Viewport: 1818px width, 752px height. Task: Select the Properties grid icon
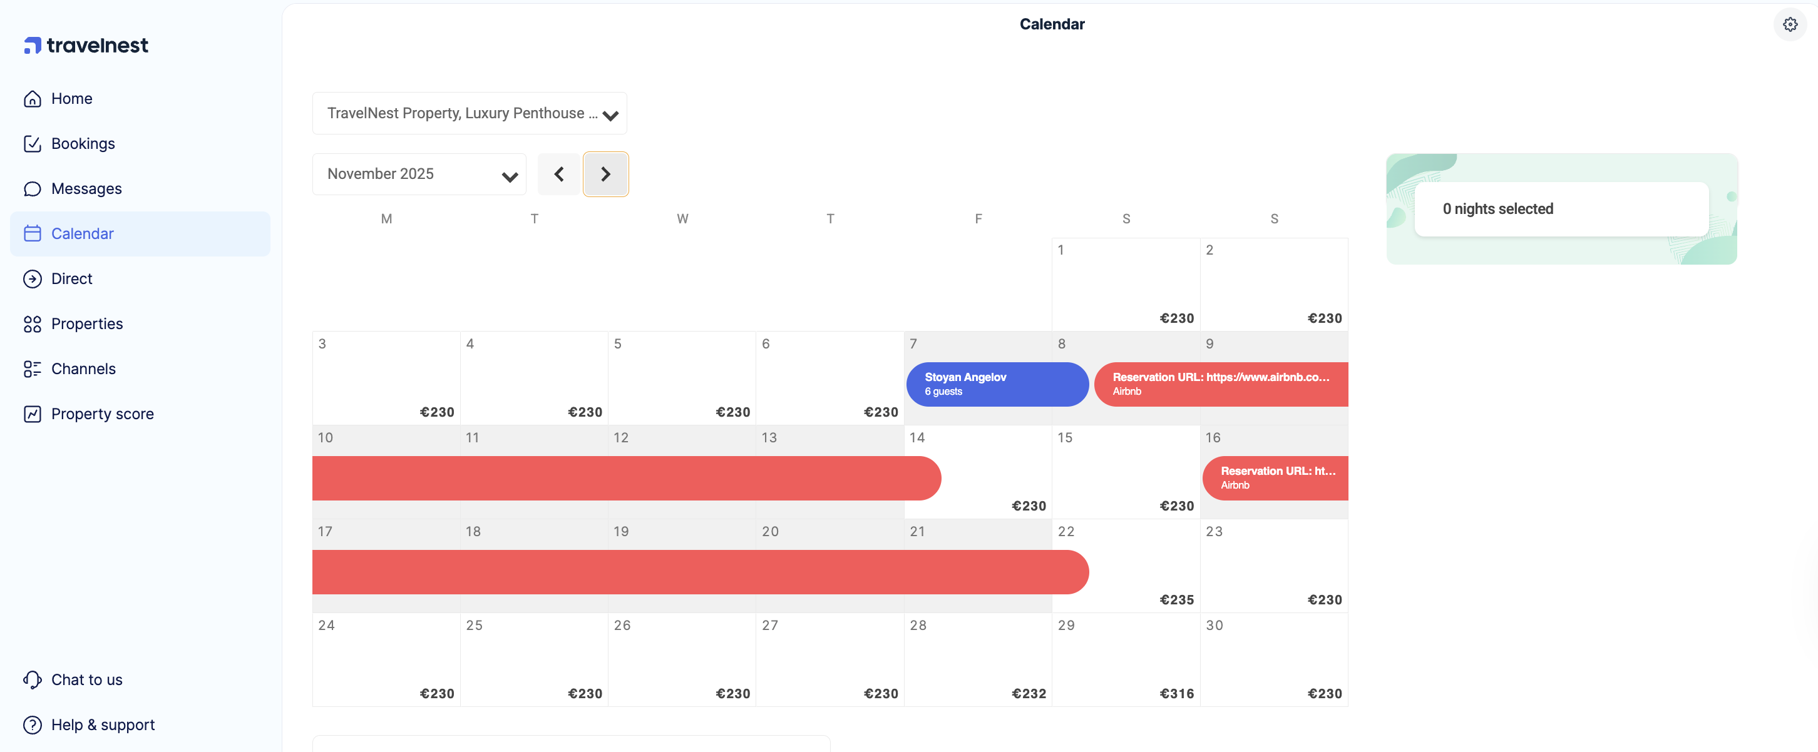pos(33,324)
